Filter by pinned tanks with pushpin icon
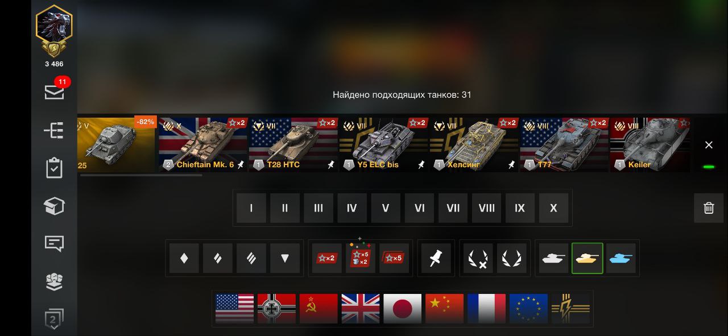 (436, 259)
